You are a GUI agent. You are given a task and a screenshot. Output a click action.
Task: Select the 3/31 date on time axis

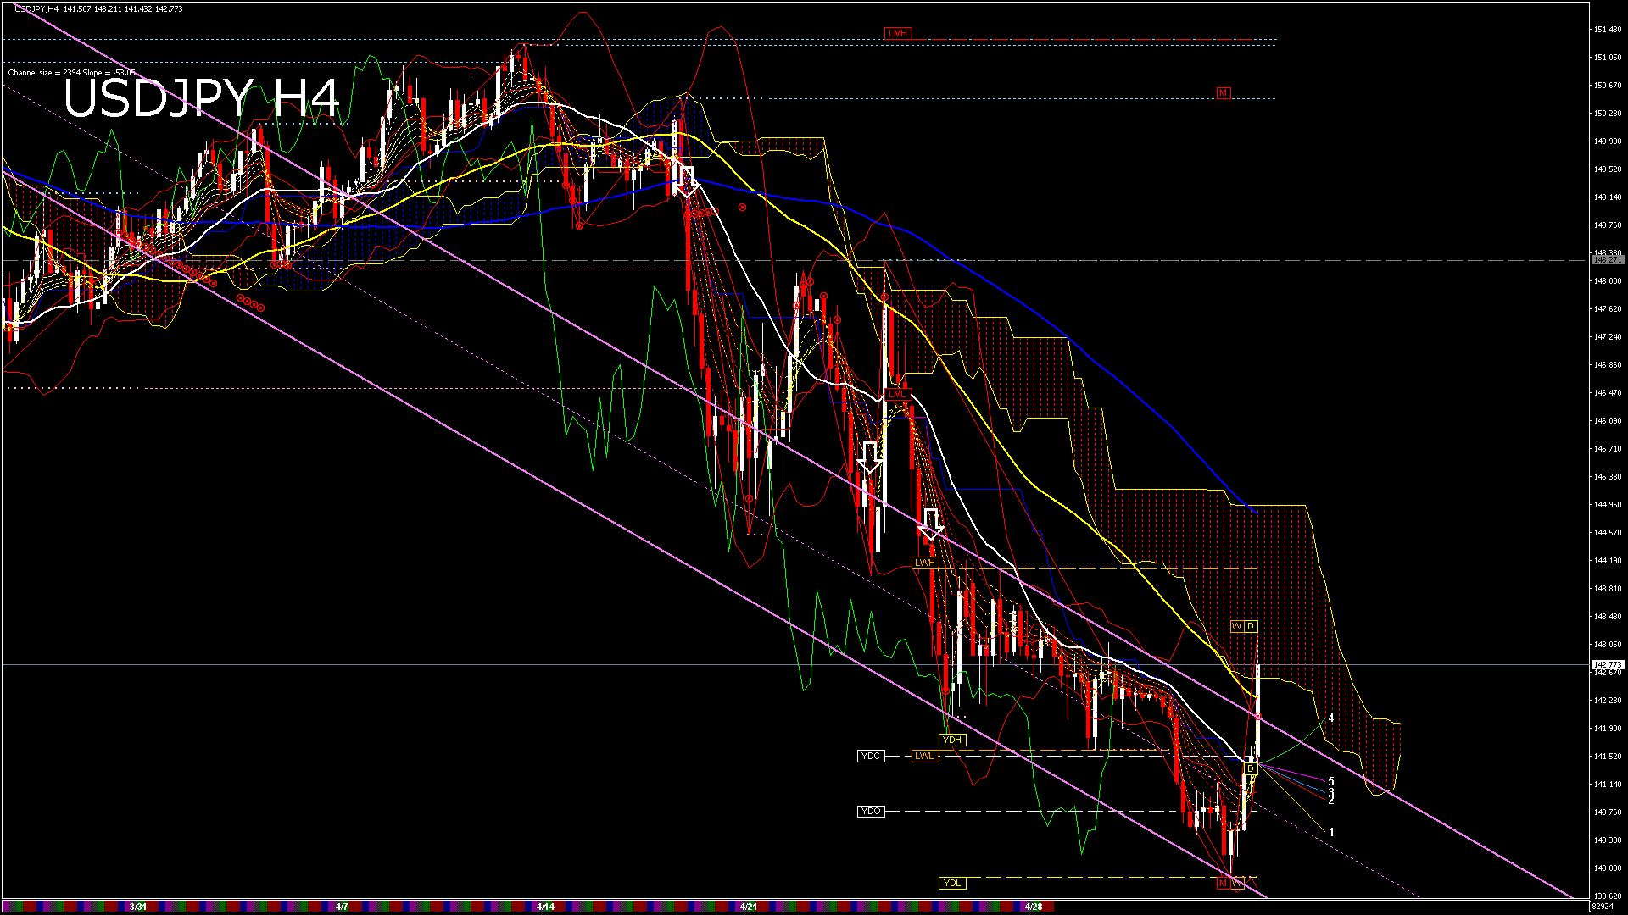point(138,907)
